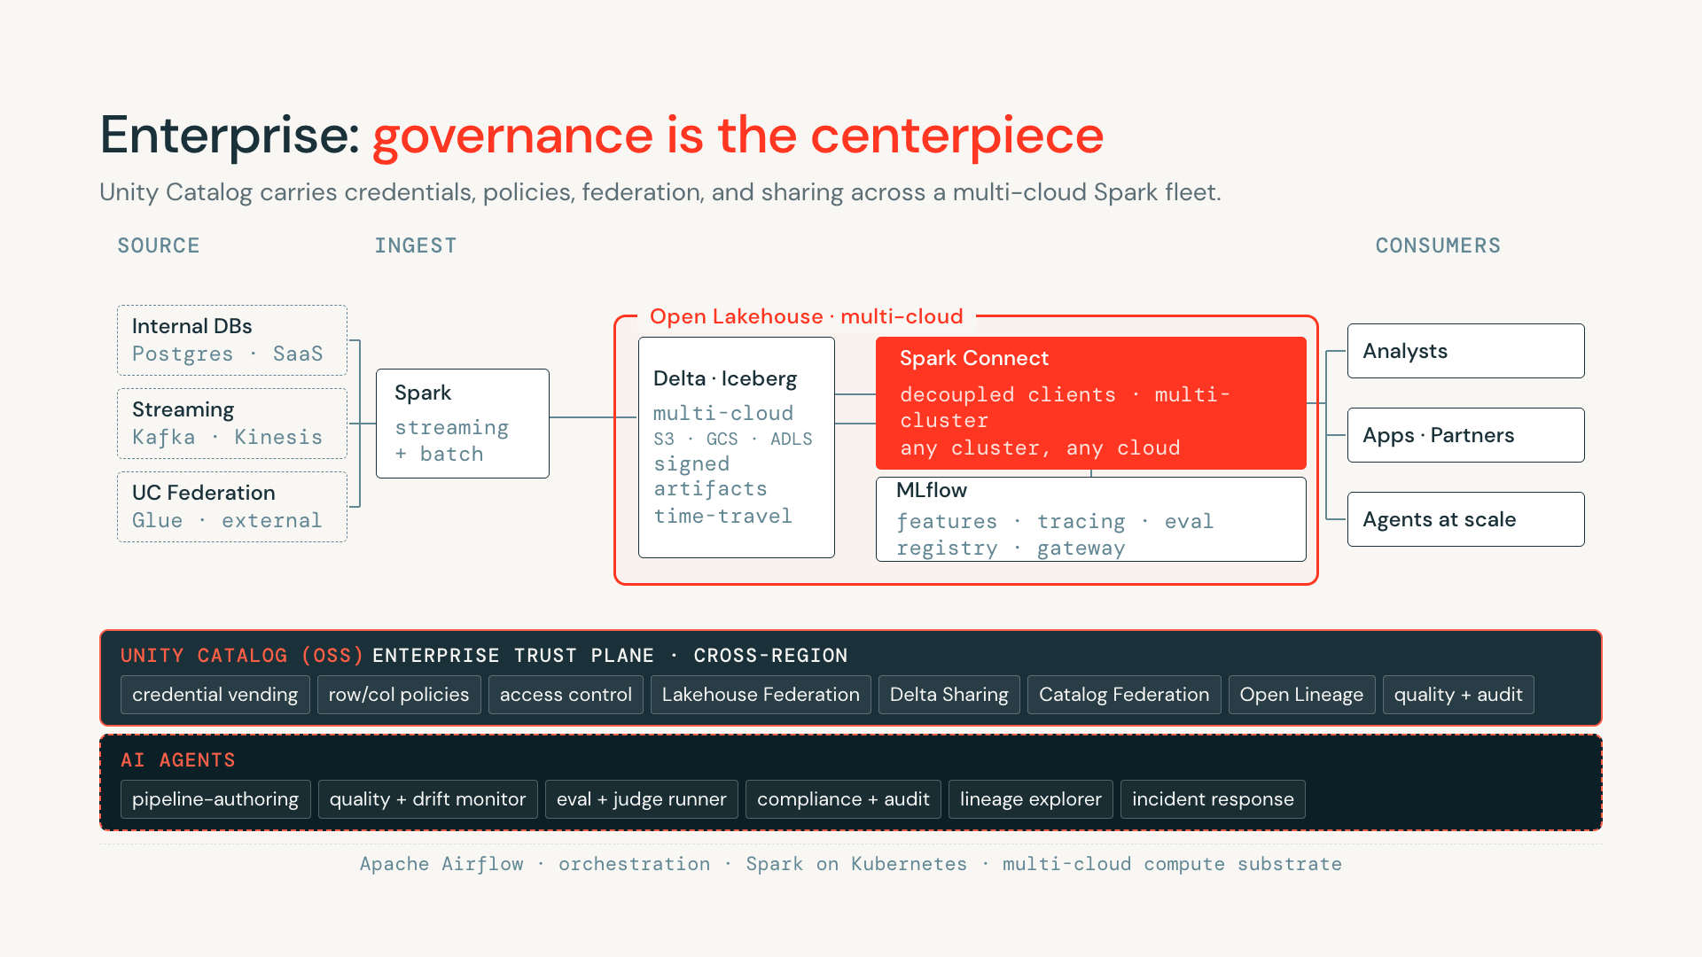This screenshot has height=957, width=1702.
Task: Click the 'any cluster, any cloud' text
Action: click(x=1041, y=447)
